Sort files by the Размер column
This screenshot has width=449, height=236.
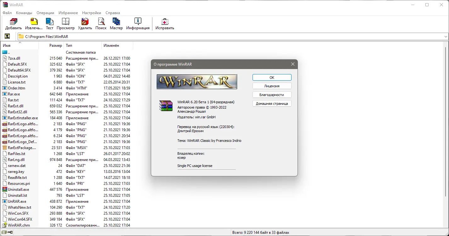tap(51, 46)
